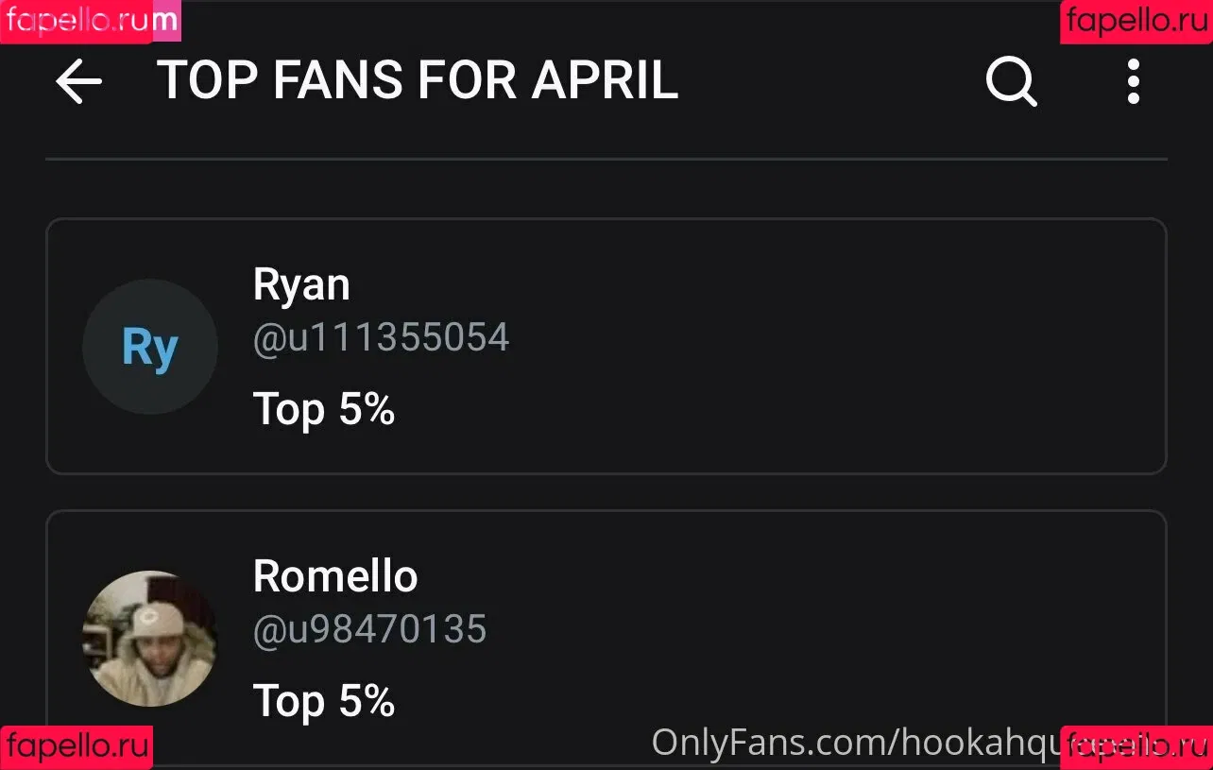Screen dimensions: 1213x770
Task: Open the Romello fan card
Action: tap(606, 640)
